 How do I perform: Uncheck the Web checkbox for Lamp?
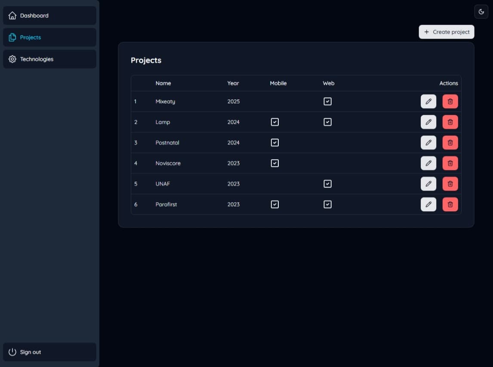[x=327, y=122]
